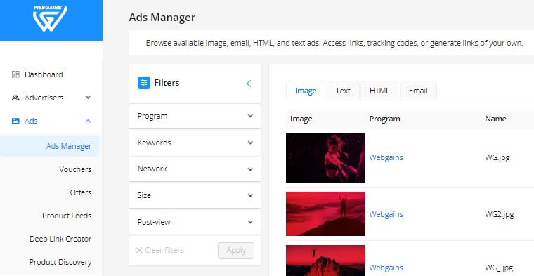Click the Advertisers people icon
This screenshot has height=276, width=534.
(x=15, y=98)
